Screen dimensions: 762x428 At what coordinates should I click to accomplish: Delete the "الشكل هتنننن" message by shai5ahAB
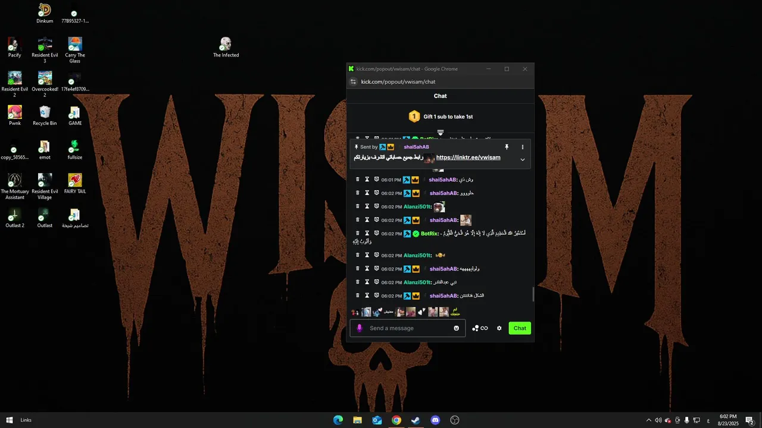(x=358, y=295)
